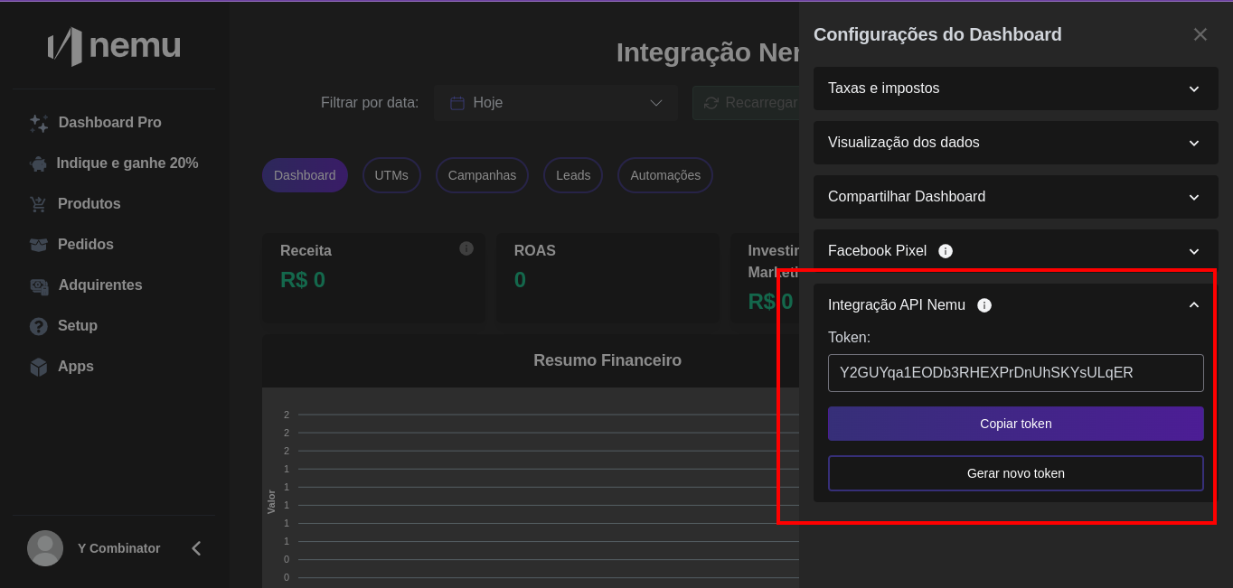Expand the Taxas e impostos section
Screen dimensions: 1233x588
click(x=1016, y=89)
